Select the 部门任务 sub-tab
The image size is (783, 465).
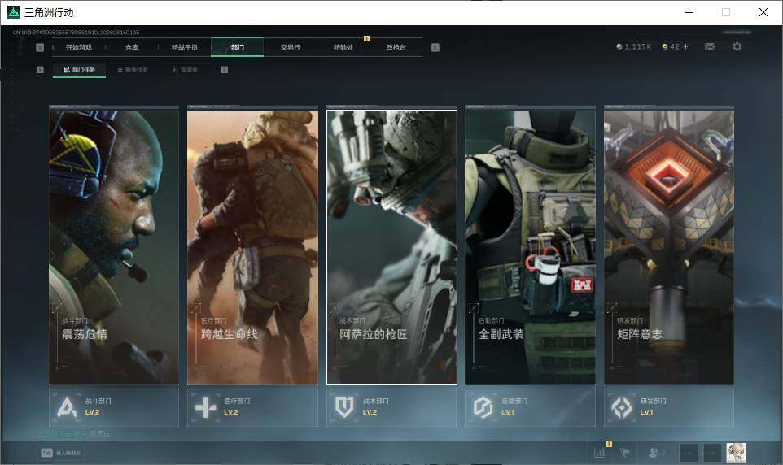[x=80, y=70]
